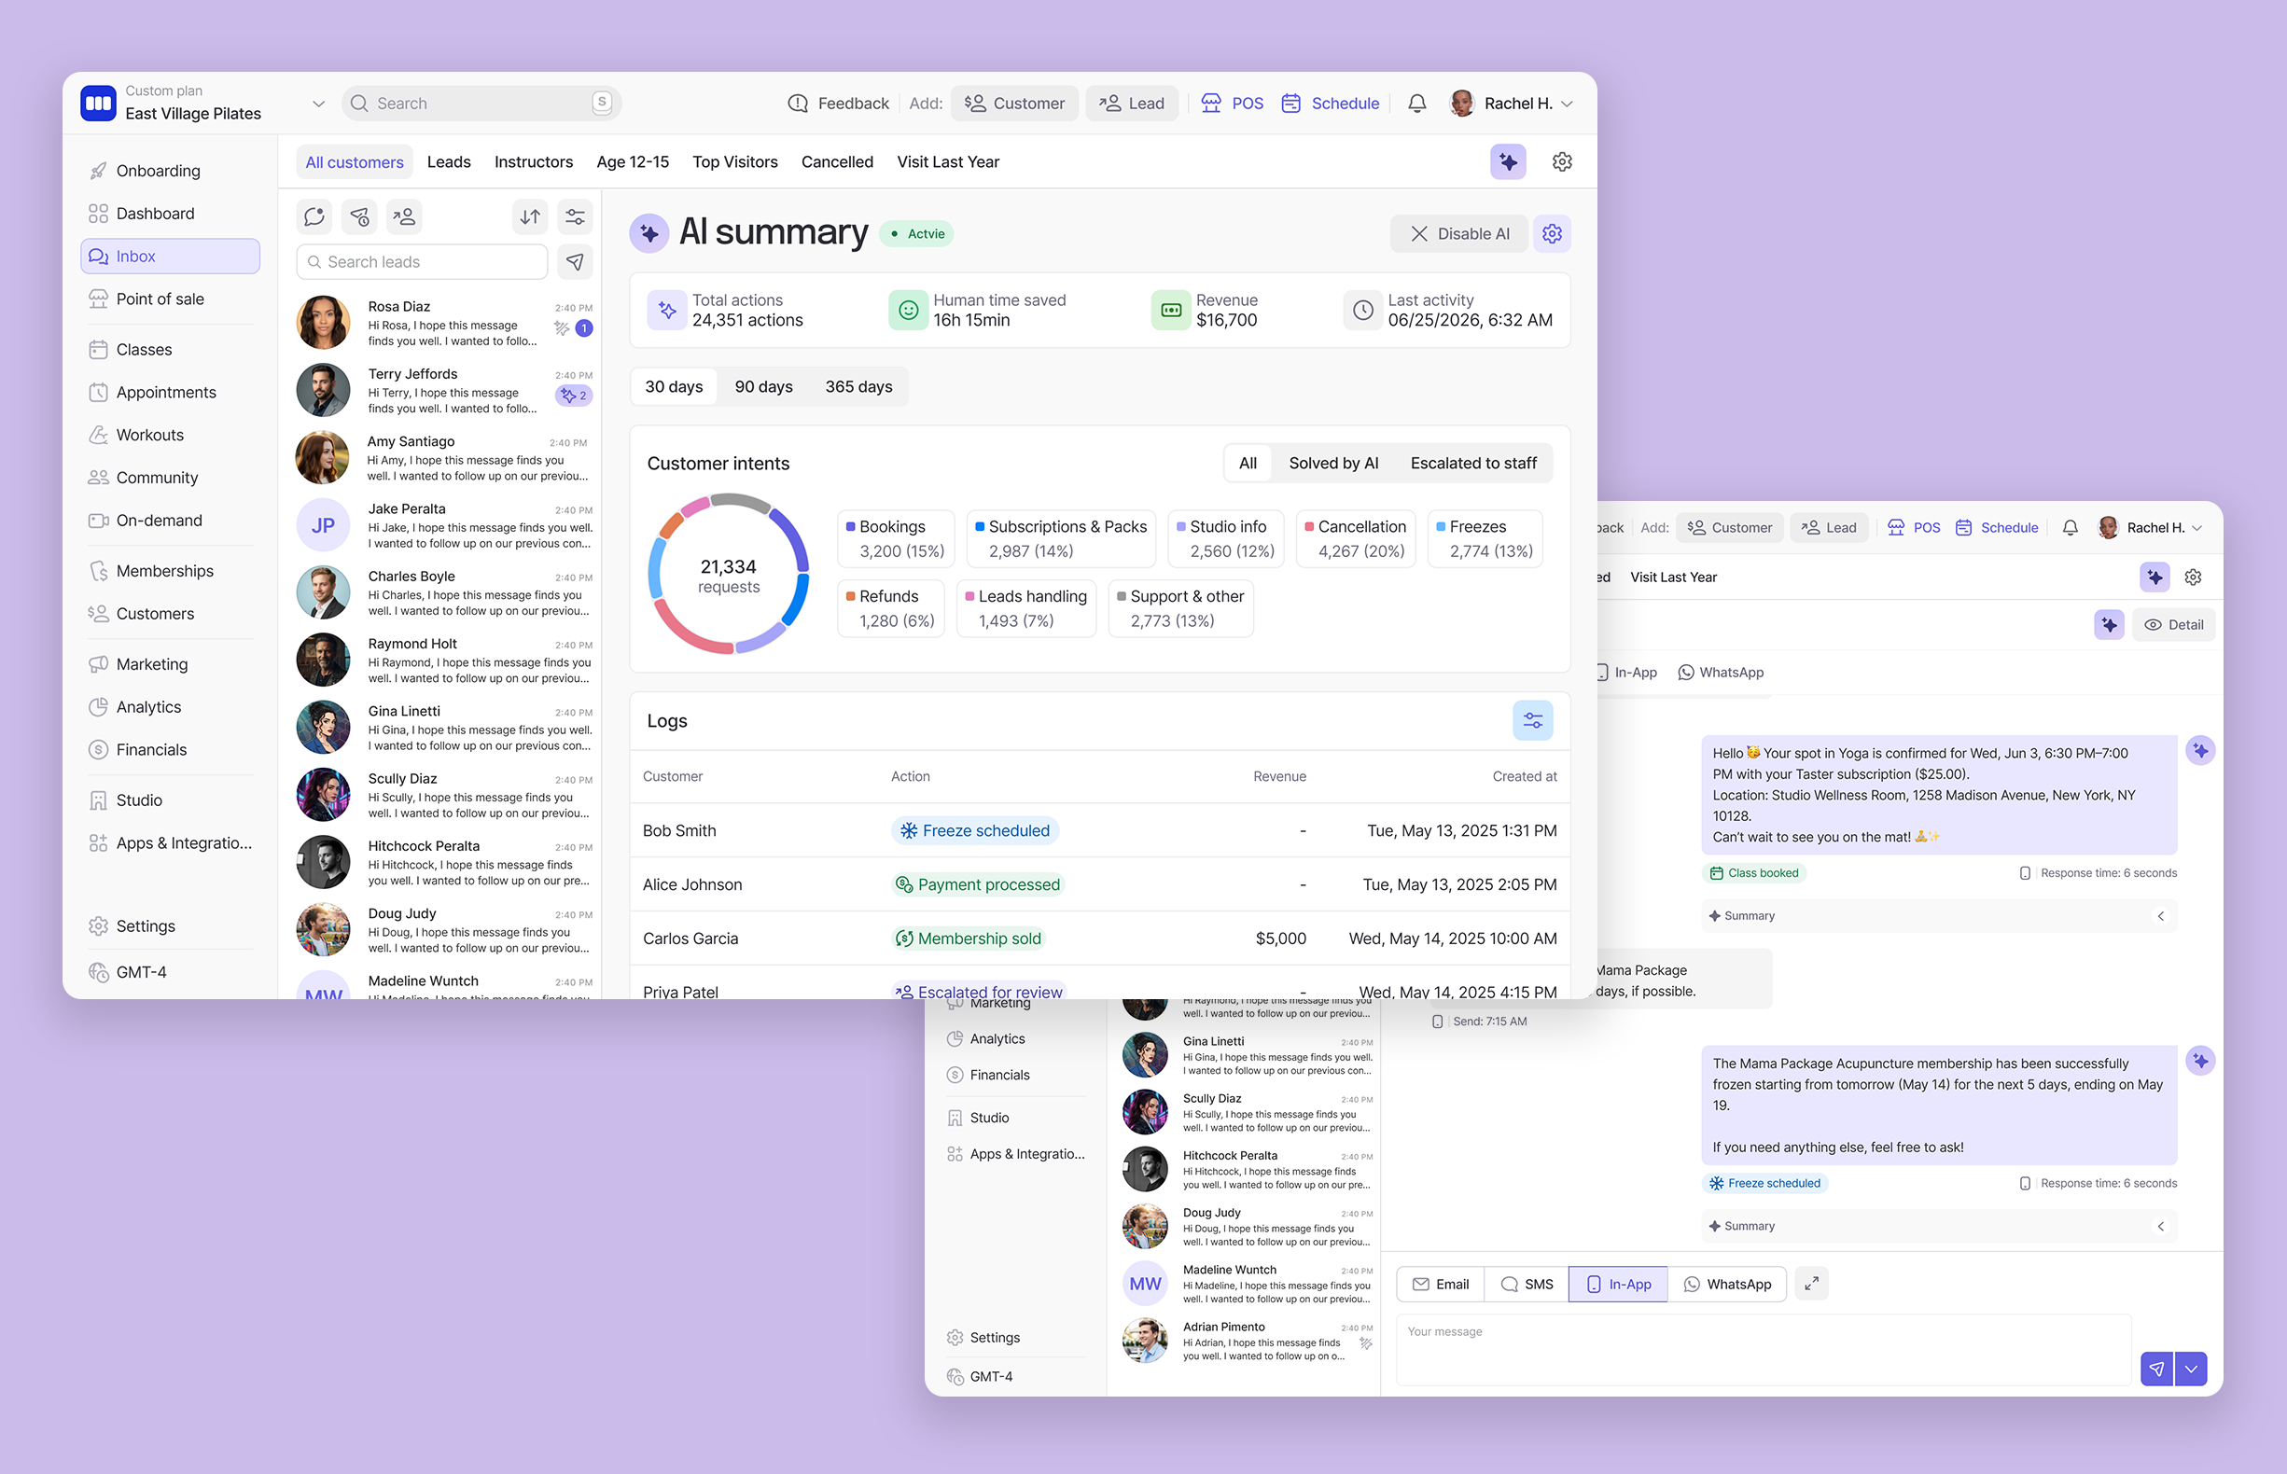The width and height of the screenshot is (2287, 1474).
Task: Click the notification bell in front window
Action: click(1416, 104)
